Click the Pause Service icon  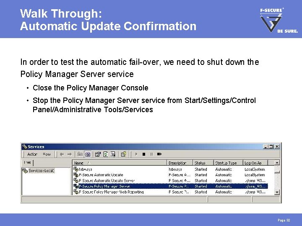click(x=151, y=154)
